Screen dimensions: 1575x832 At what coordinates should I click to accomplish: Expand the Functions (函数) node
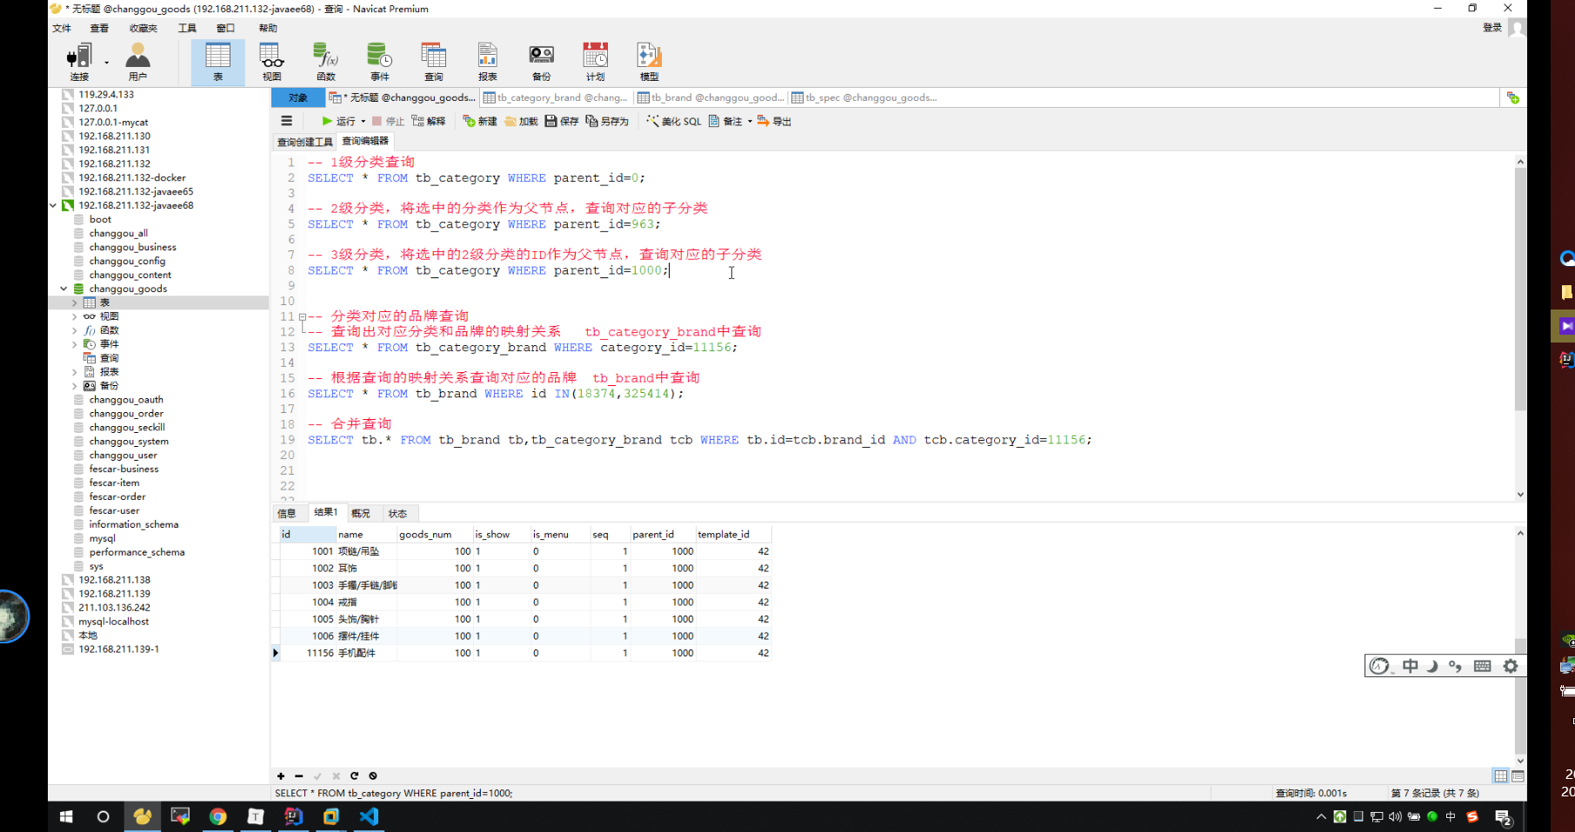[75, 330]
